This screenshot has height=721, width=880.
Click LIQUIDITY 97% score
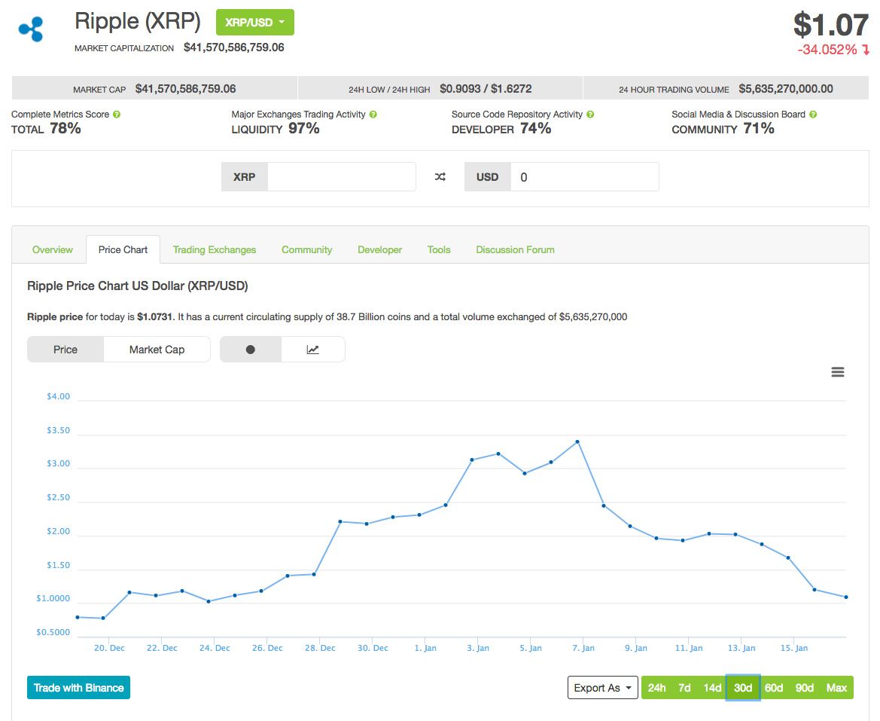tap(276, 129)
